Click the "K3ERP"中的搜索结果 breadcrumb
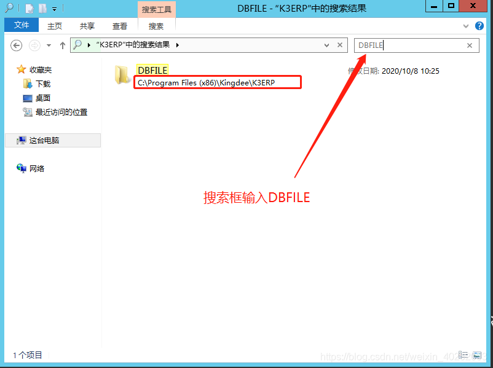493x368 pixels. click(133, 45)
